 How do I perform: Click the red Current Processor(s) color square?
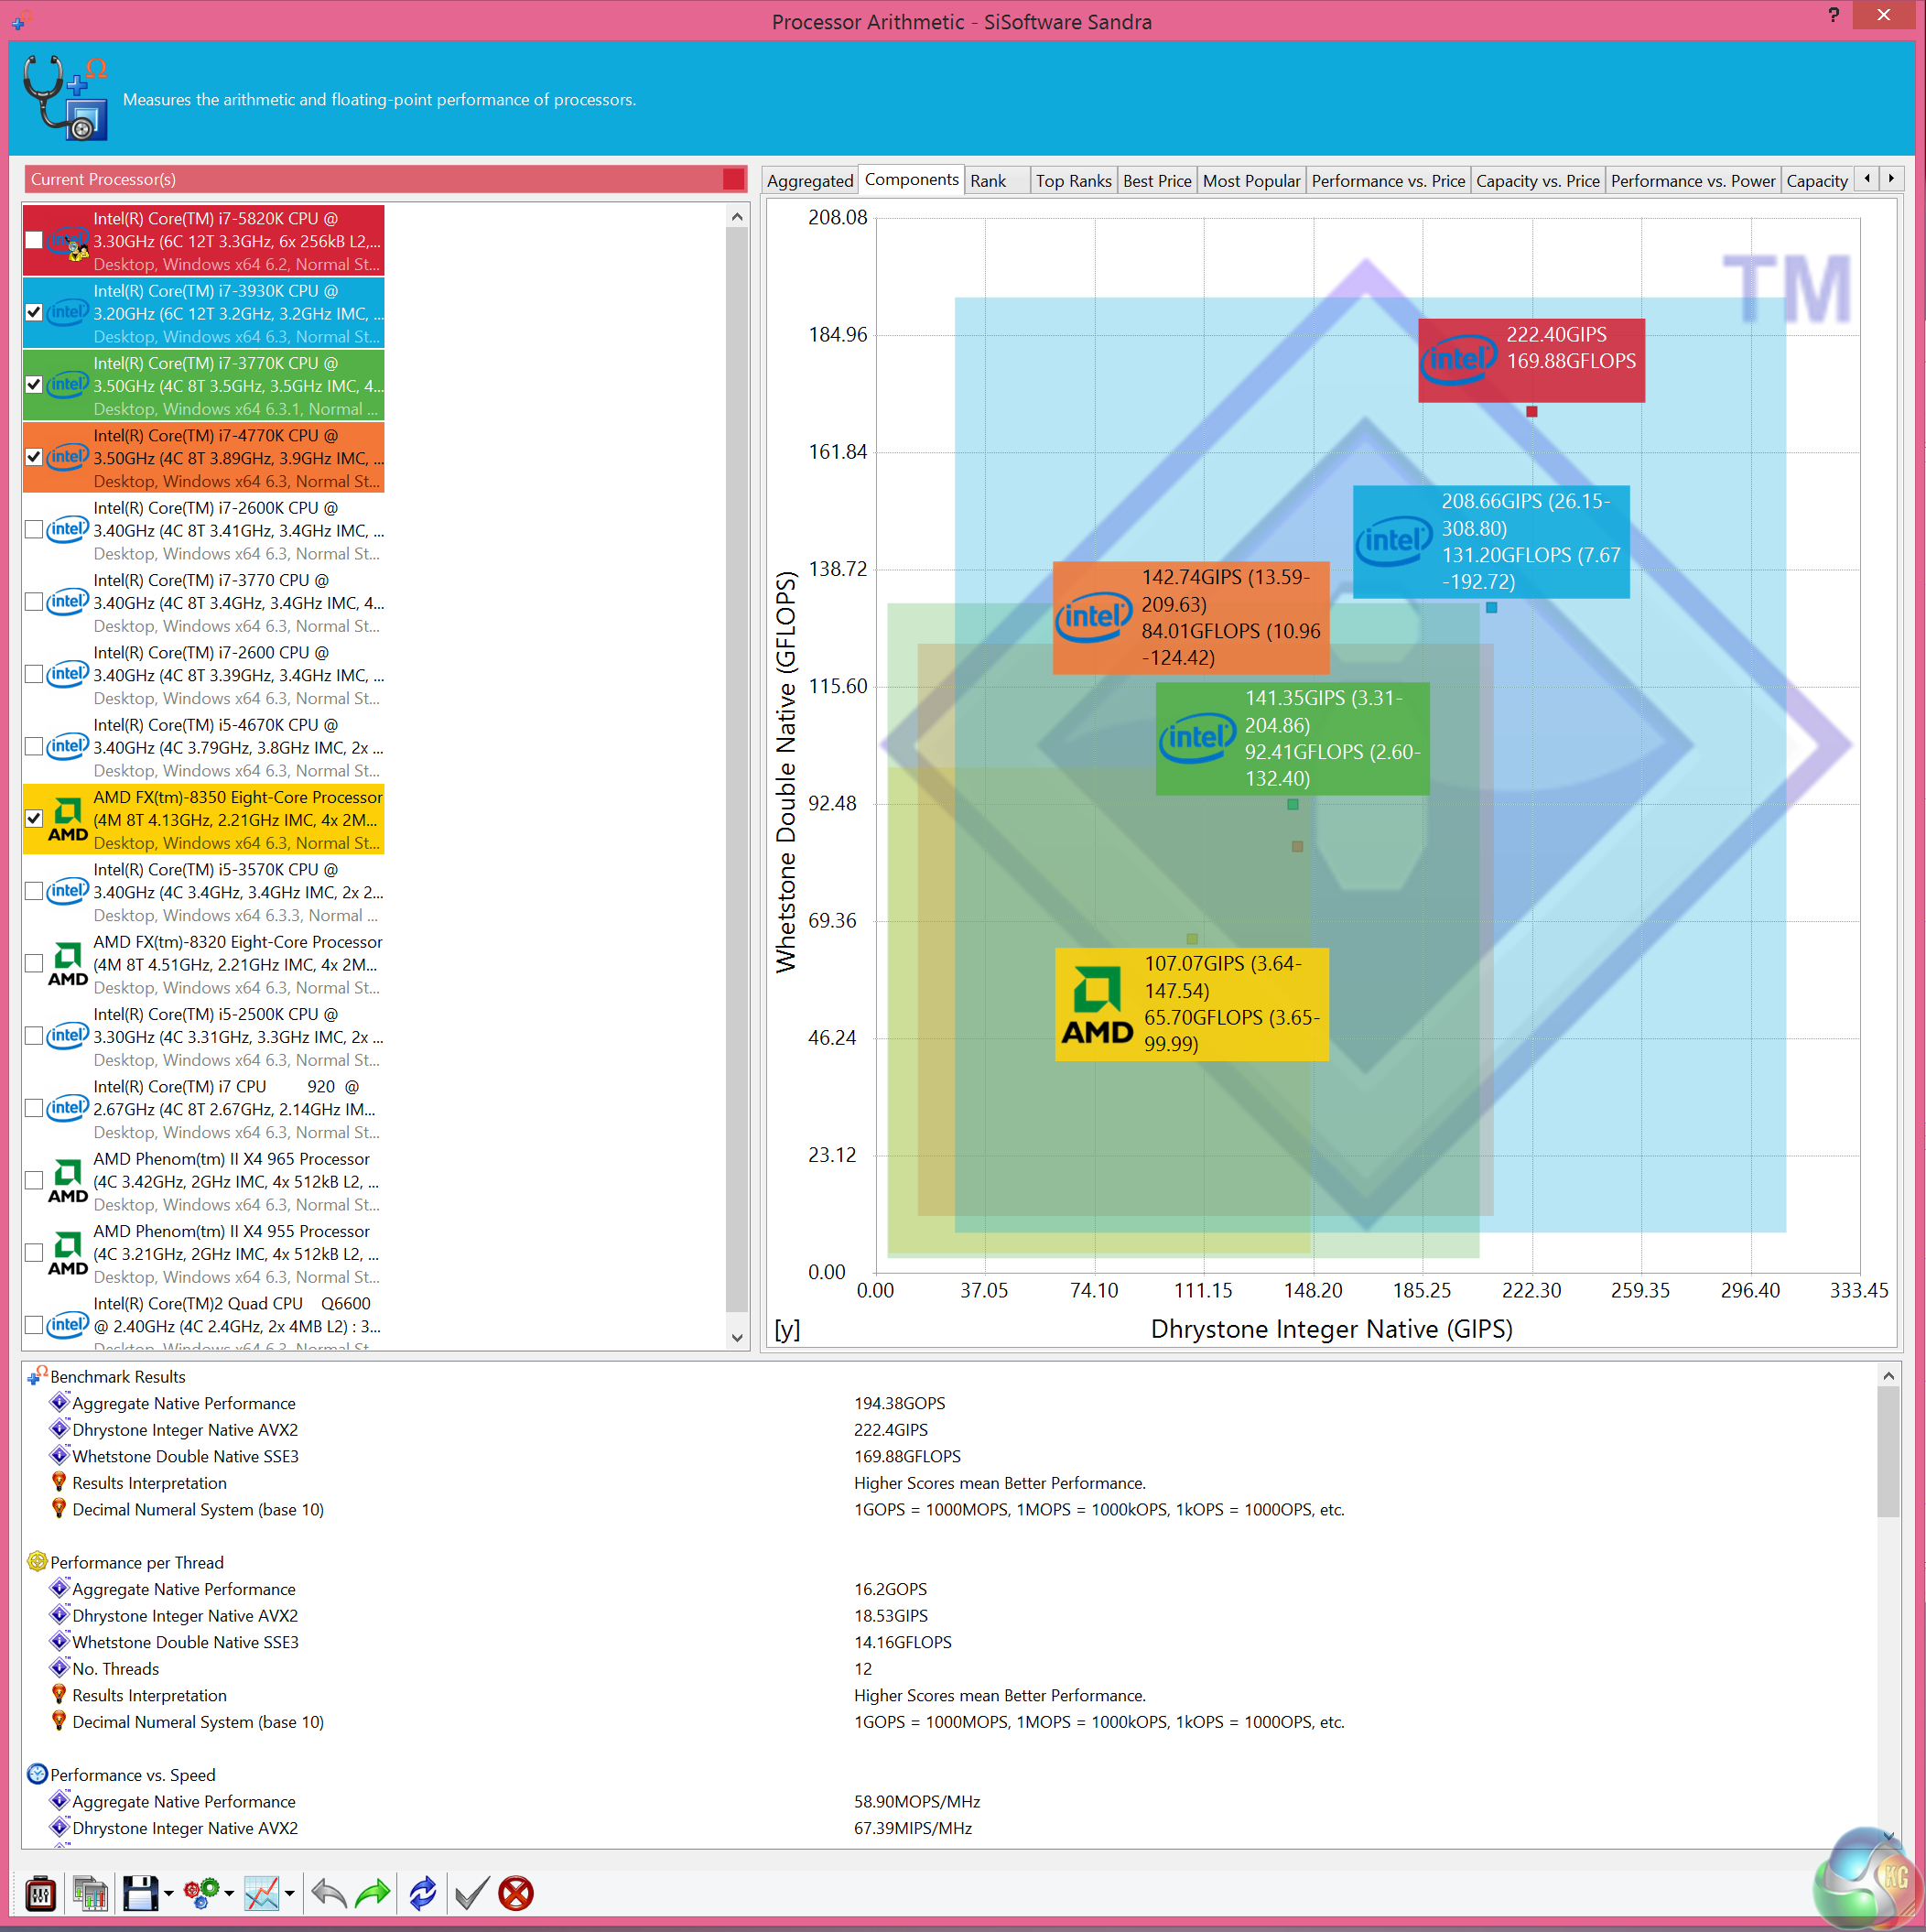733,179
